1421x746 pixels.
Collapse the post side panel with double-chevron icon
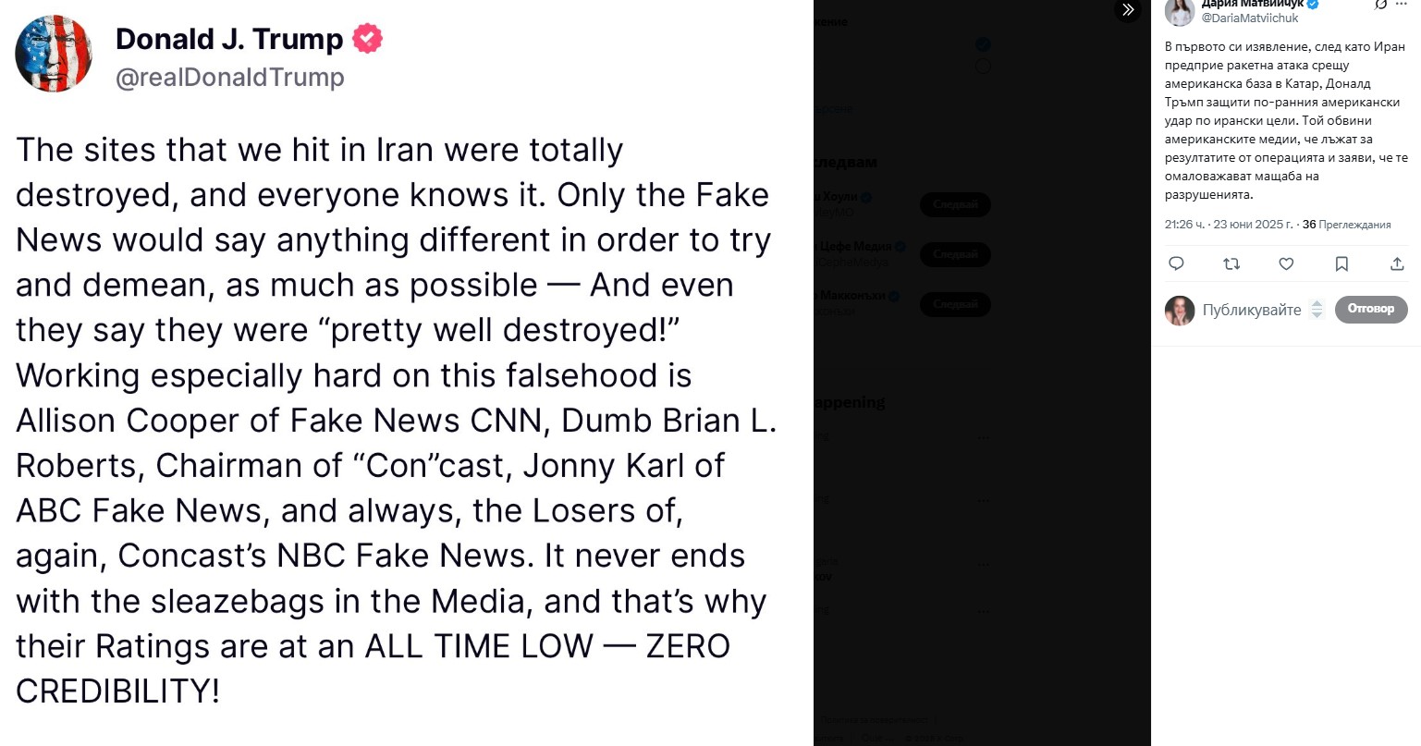pyautogui.click(x=1128, y=10)
